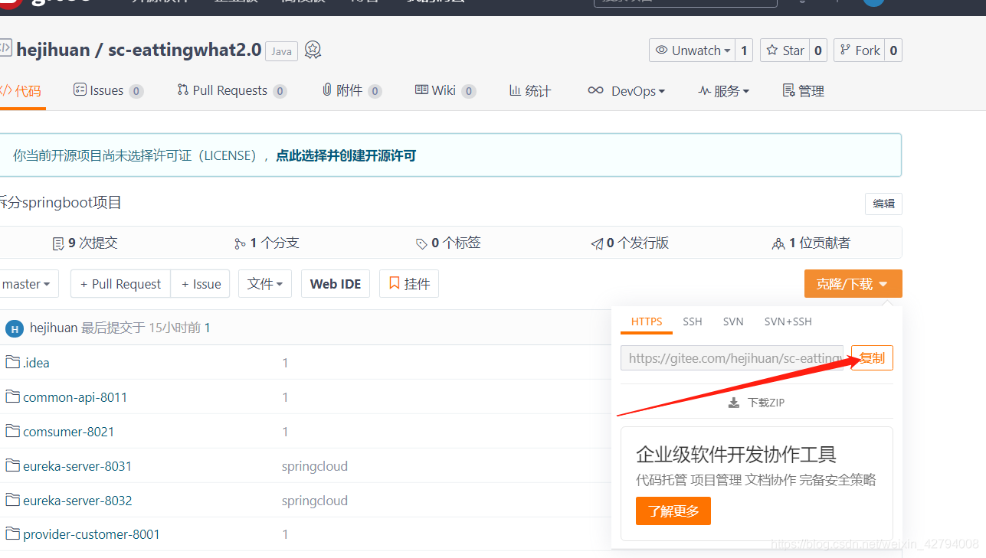
Task: Click the folder icon of common-api-8011
Action: pos(12,396)
